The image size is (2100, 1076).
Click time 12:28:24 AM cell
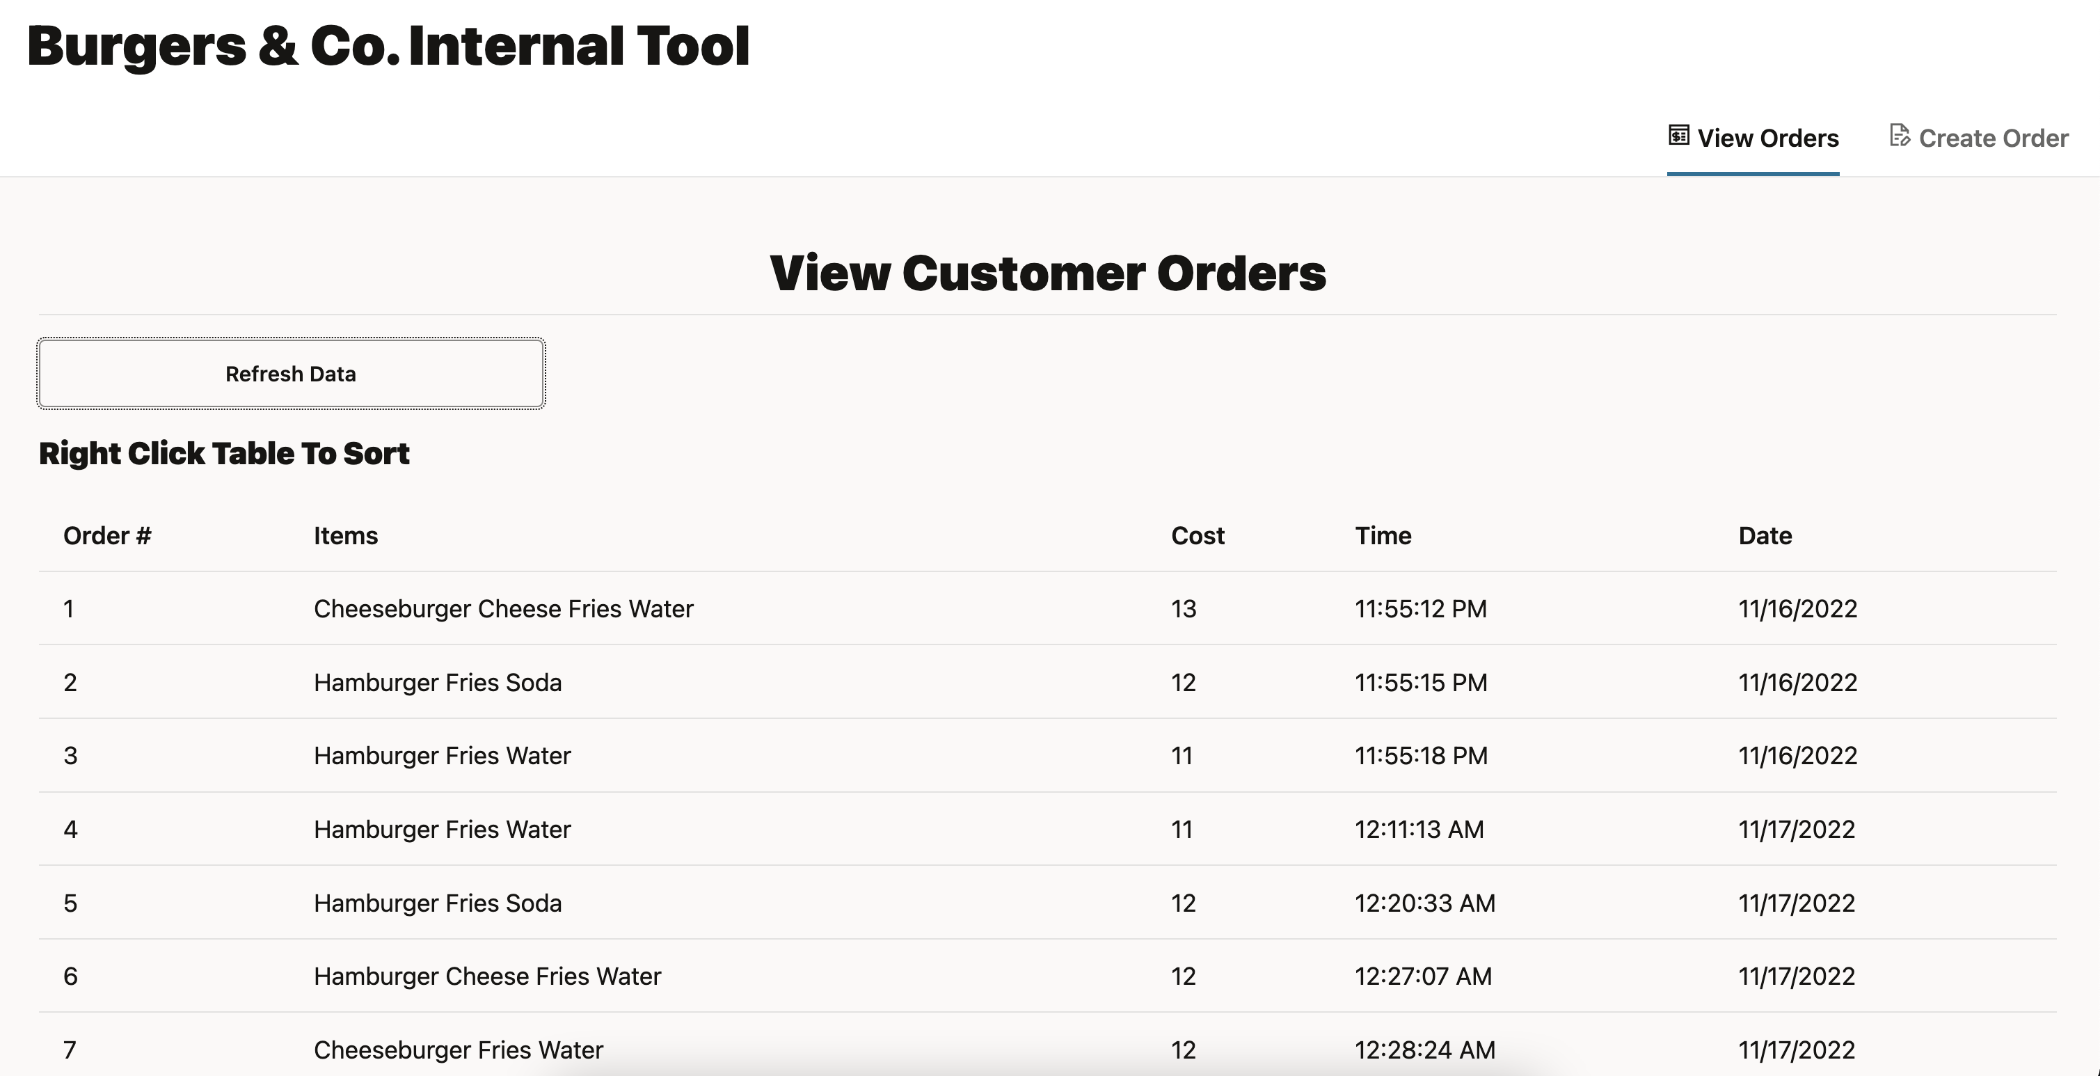point(1425,1050)
